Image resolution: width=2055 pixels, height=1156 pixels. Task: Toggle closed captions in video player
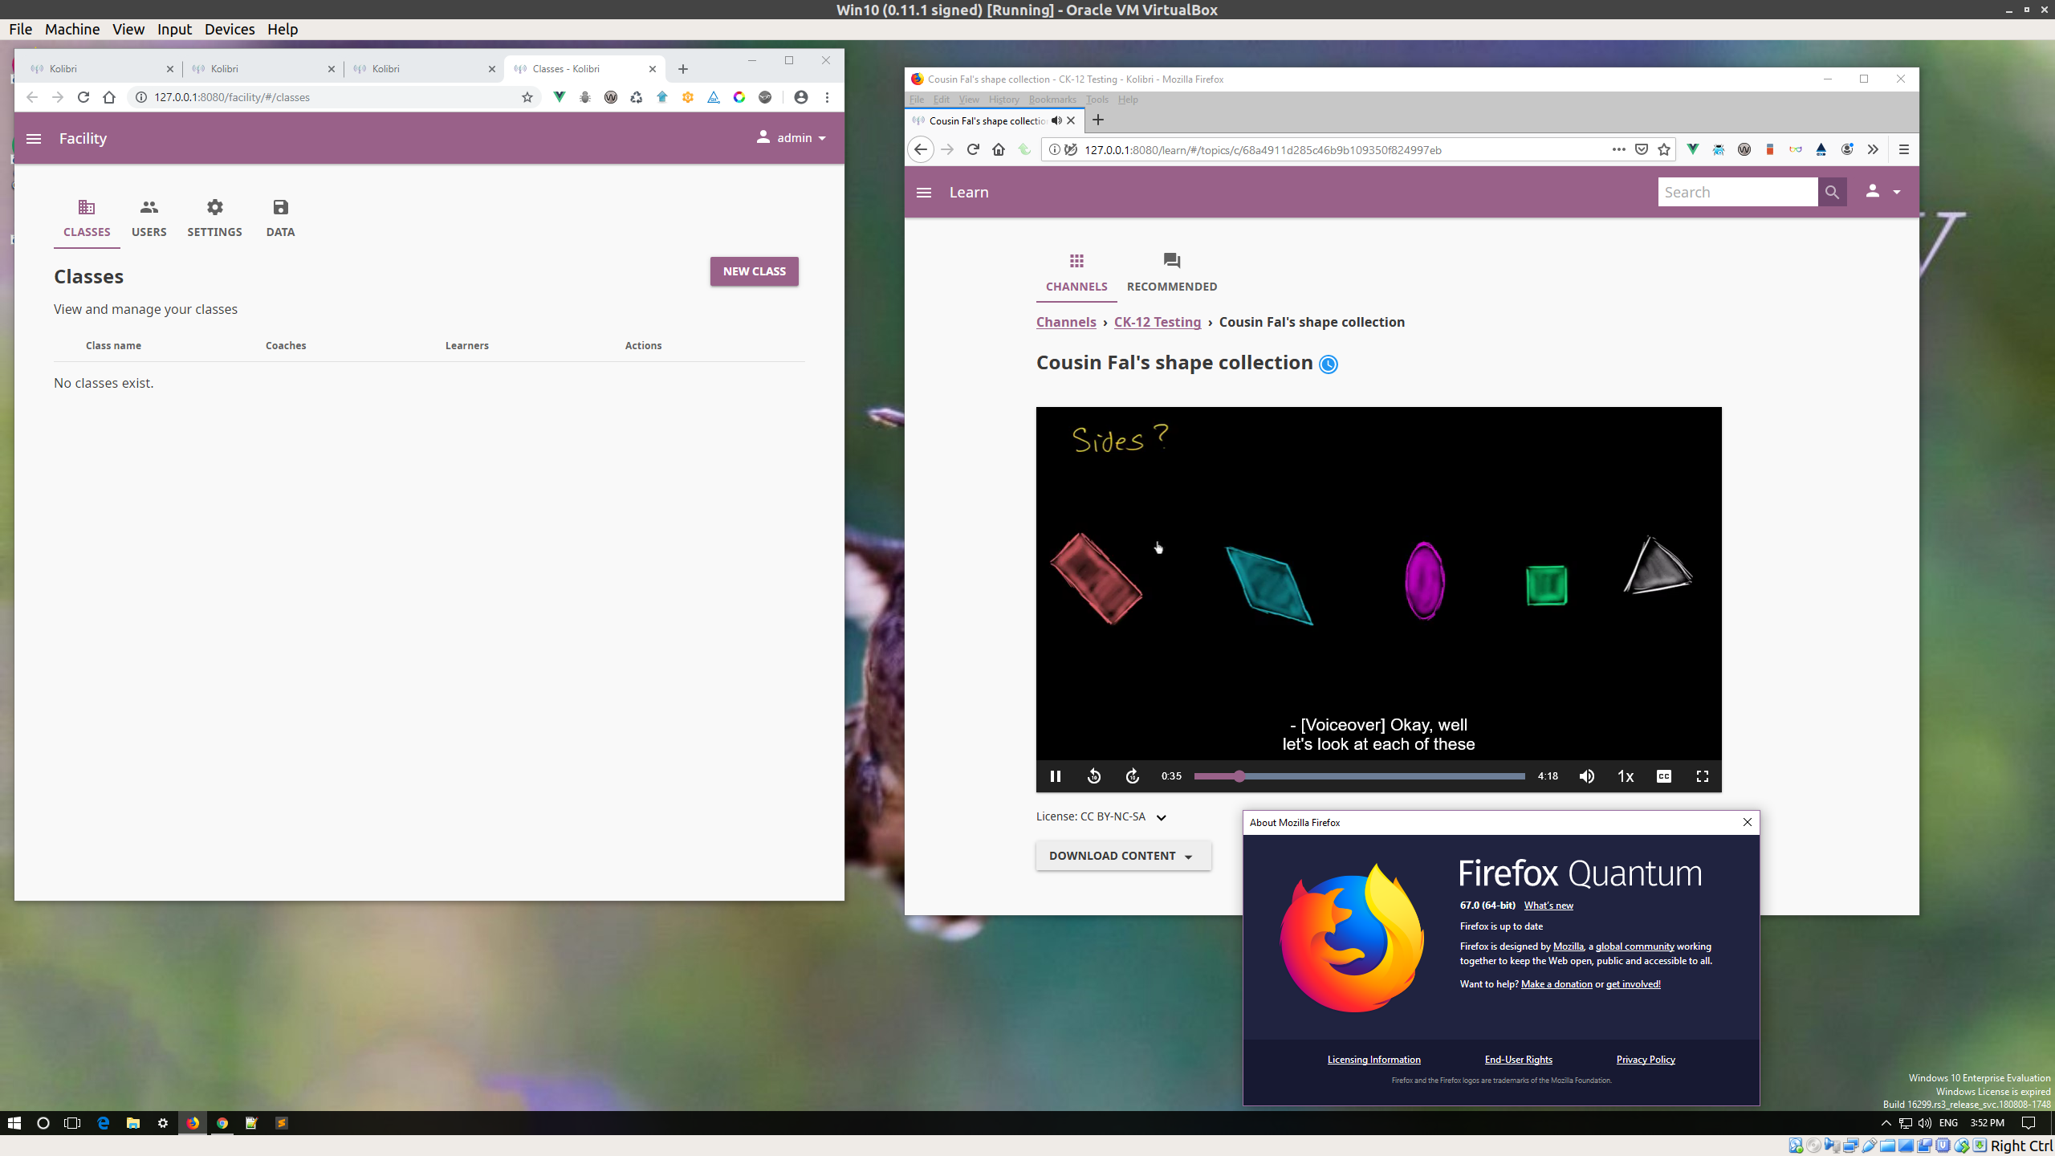point(1664,776)
